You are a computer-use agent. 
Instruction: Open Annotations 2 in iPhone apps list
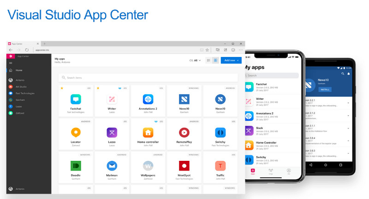tap(273, 116)
